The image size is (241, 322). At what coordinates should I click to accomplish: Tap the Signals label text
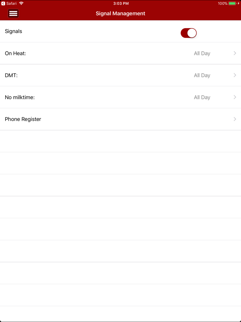(x=13, y=31)
